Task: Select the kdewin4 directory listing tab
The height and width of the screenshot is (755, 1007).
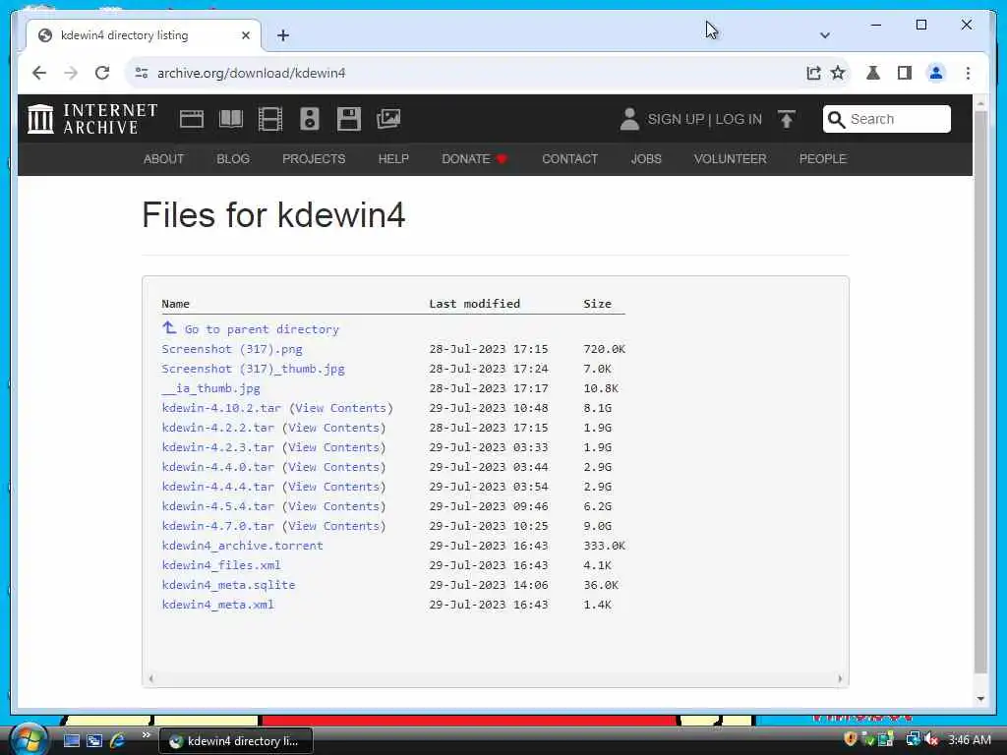Action: [x=144, y=35]
